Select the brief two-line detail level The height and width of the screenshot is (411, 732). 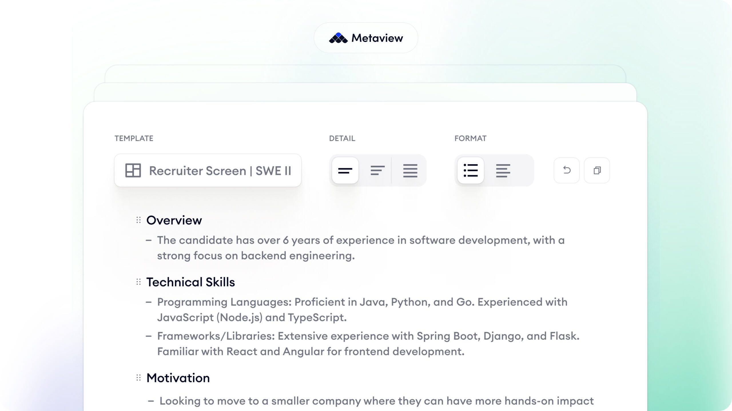click(x=345, y=171)
